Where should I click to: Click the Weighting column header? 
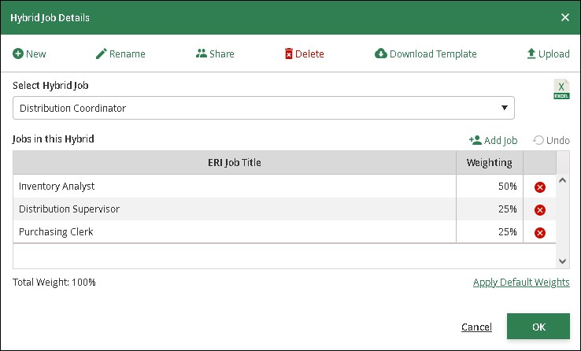point(490,163)
